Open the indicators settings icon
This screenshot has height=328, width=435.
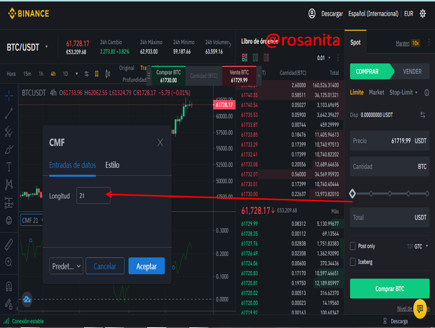[x=87, y=74]
